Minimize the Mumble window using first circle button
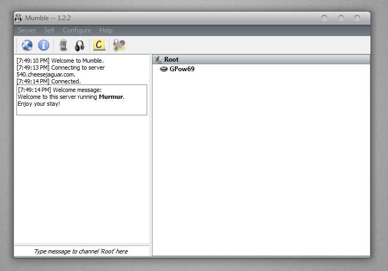 [x=324, y=18]
